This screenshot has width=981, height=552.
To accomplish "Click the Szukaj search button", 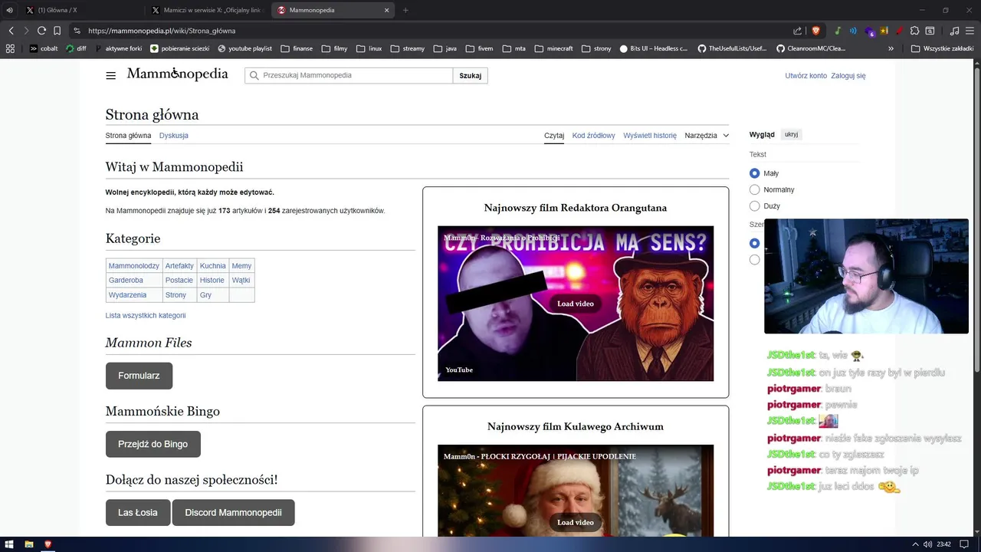I will tap(471, 76).
